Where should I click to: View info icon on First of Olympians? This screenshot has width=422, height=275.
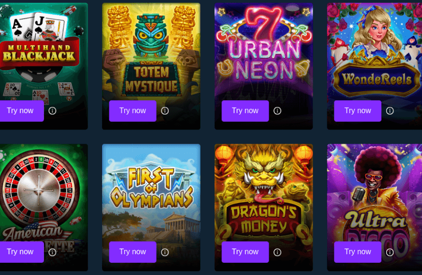pos(165,252)
